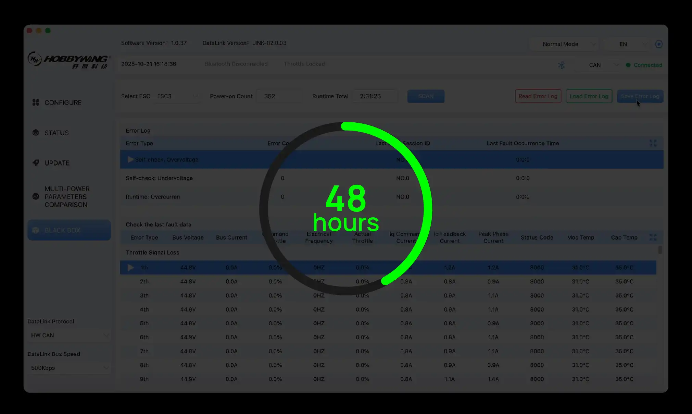Click the fault data table scrollbar
This screenshot has width=692, height=414.
coord(660,250)
